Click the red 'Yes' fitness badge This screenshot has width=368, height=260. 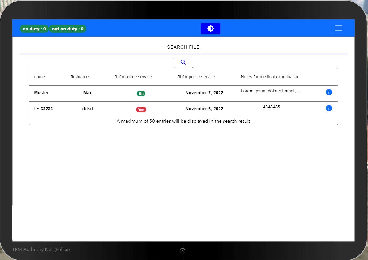click(141, 110)
